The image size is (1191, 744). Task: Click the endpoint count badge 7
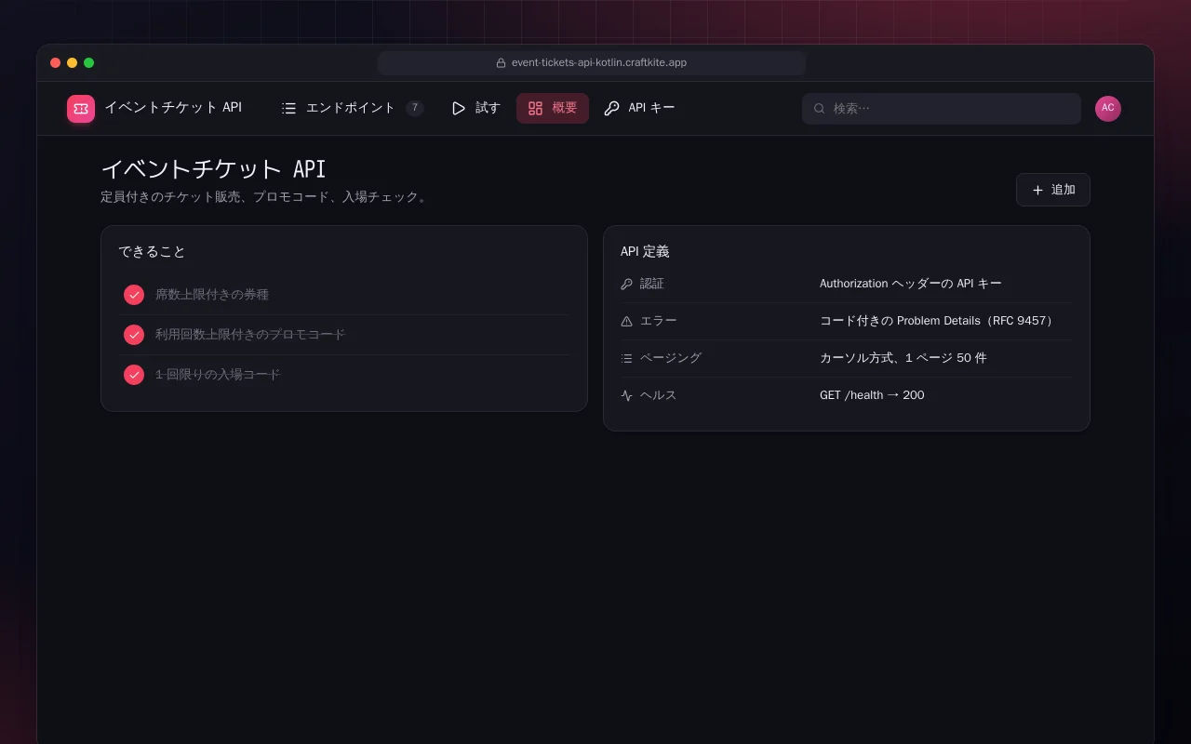click(x=415, y=108)
